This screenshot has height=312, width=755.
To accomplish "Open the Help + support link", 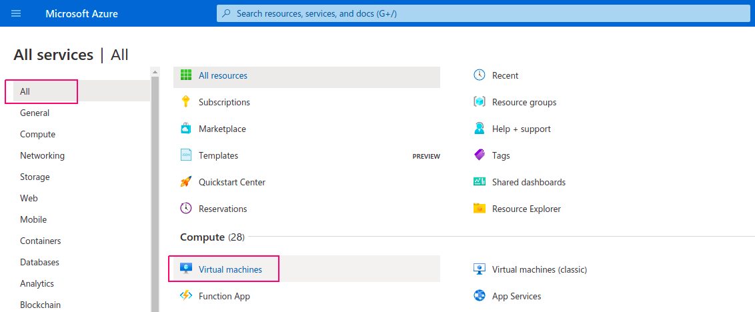I will tap(522, 129).
